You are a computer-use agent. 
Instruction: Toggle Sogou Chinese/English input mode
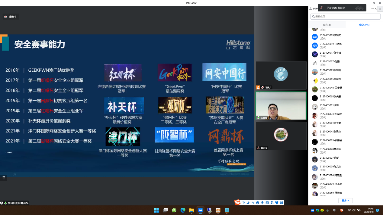click(243, 203)
